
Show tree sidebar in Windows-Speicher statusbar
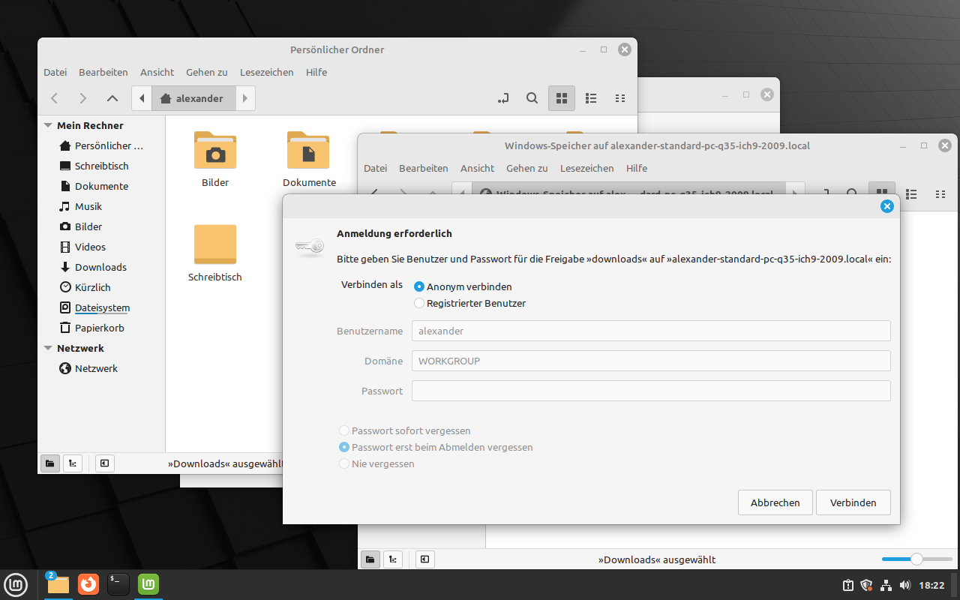pos(393,559)
